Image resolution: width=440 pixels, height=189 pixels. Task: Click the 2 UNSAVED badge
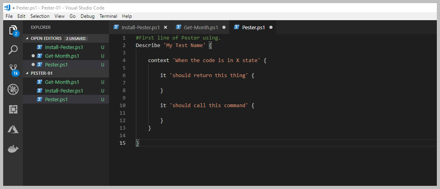point(76,38)
